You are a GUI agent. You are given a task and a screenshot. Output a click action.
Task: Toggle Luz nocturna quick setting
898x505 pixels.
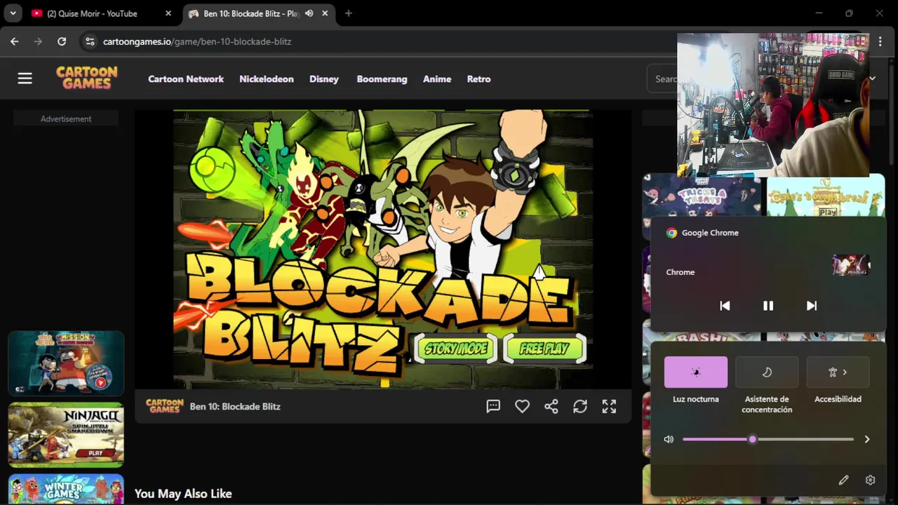pos(696,372)
